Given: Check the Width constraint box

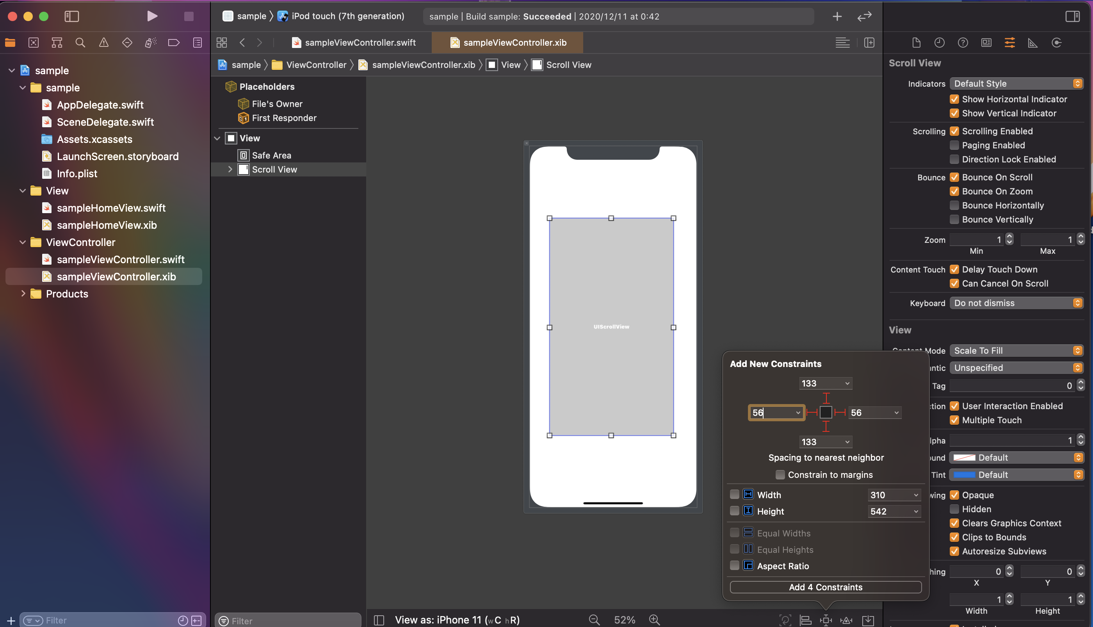Looking at the screenshot, I should (734, 494).
